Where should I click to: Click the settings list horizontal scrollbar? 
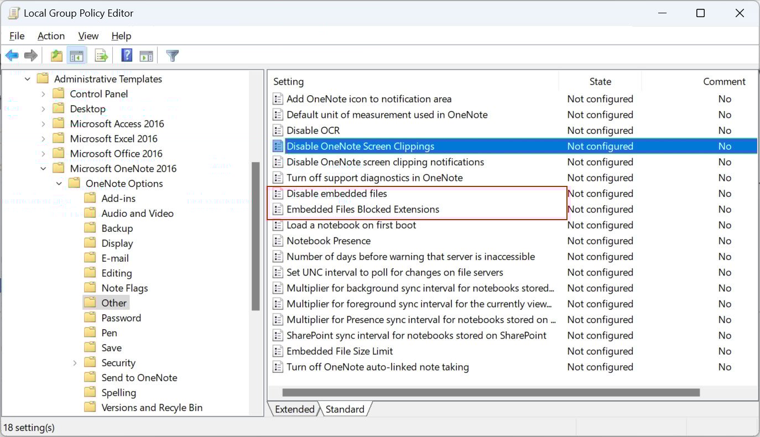click(491, 393)
